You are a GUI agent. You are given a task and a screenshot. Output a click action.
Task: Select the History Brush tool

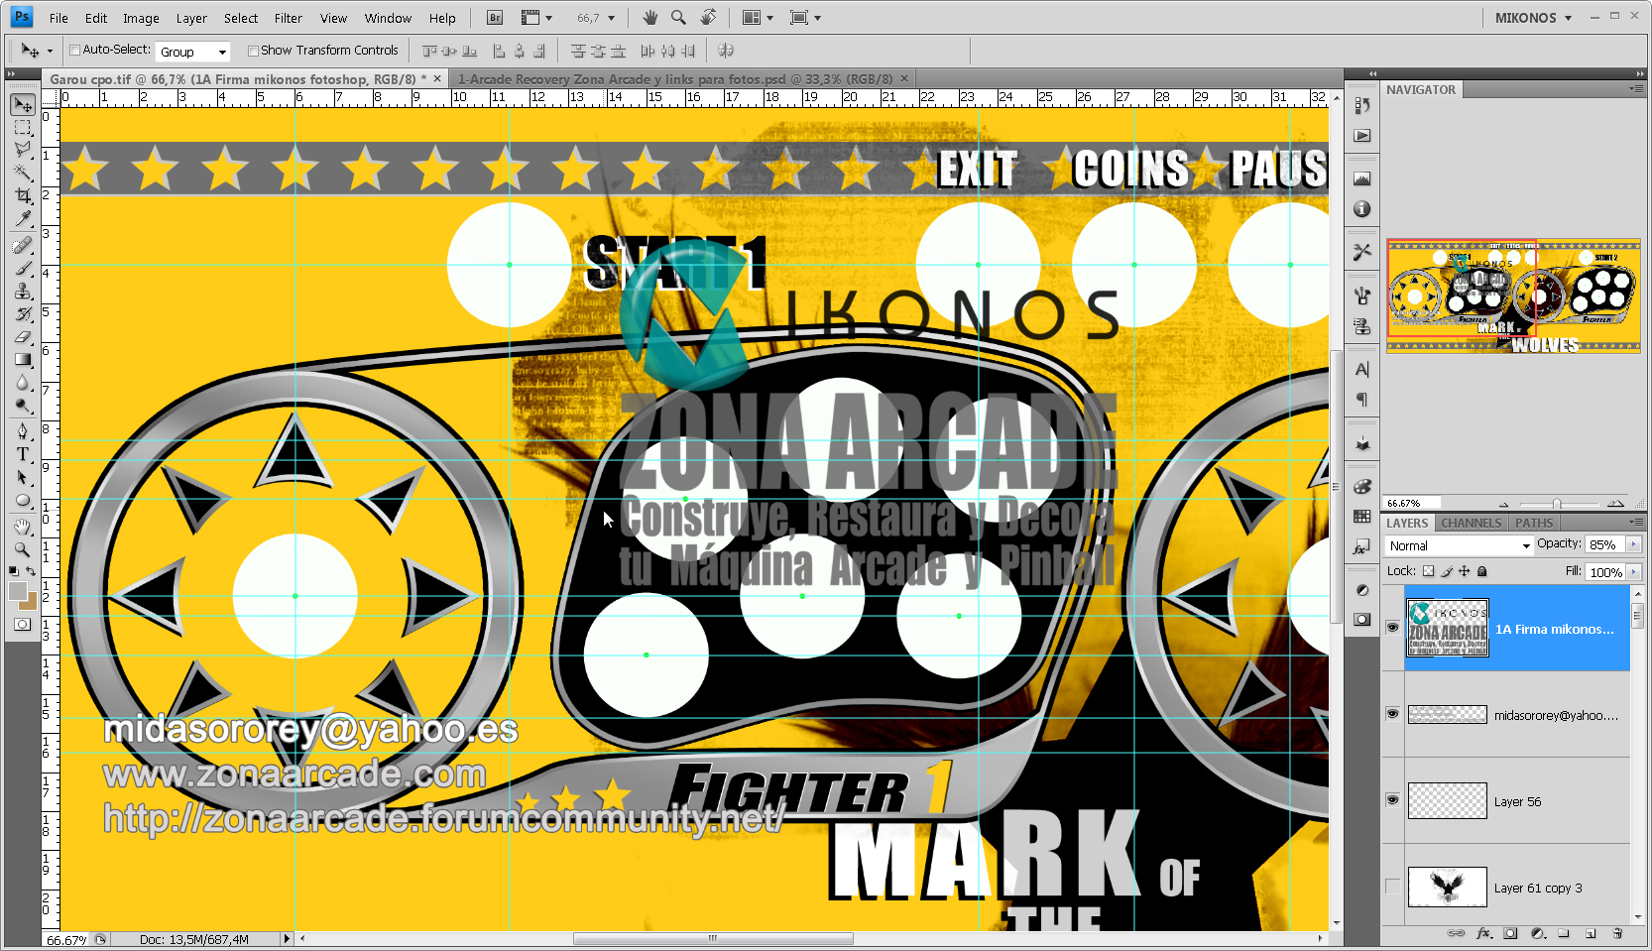click(23, 313)
